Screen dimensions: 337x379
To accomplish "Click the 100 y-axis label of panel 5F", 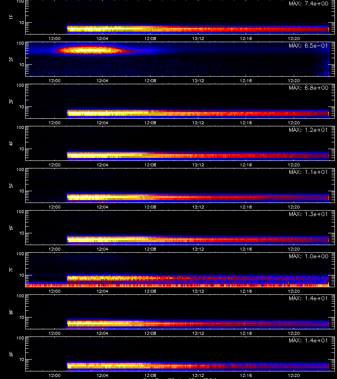I will tap(20, 169).
